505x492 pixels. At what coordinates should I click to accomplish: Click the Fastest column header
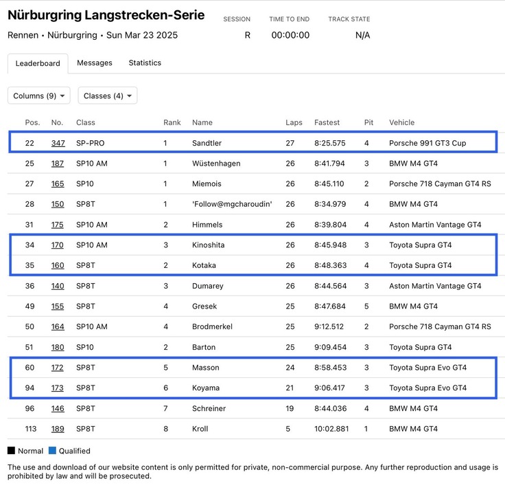click(x=327, y=122)
